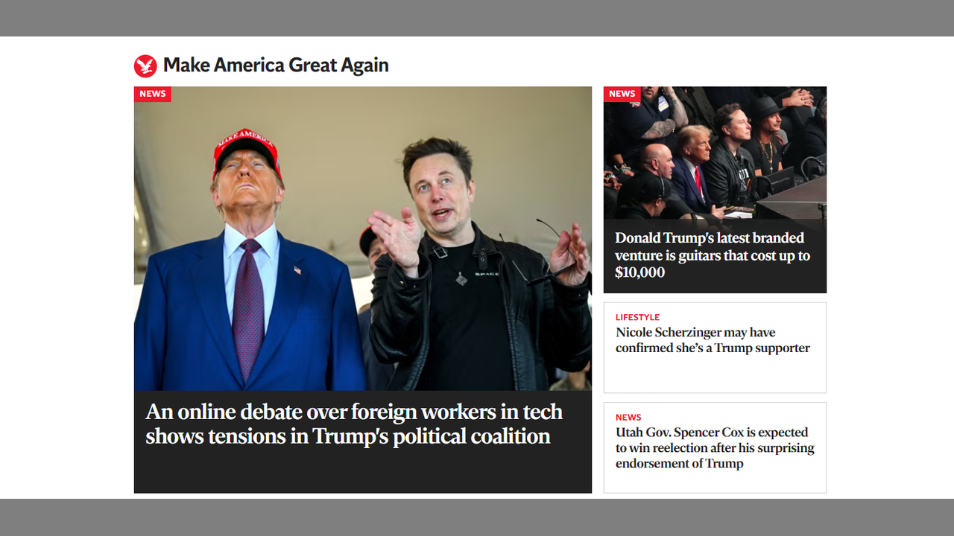Select the NEWS badge on the guitars story

[622, 94]
